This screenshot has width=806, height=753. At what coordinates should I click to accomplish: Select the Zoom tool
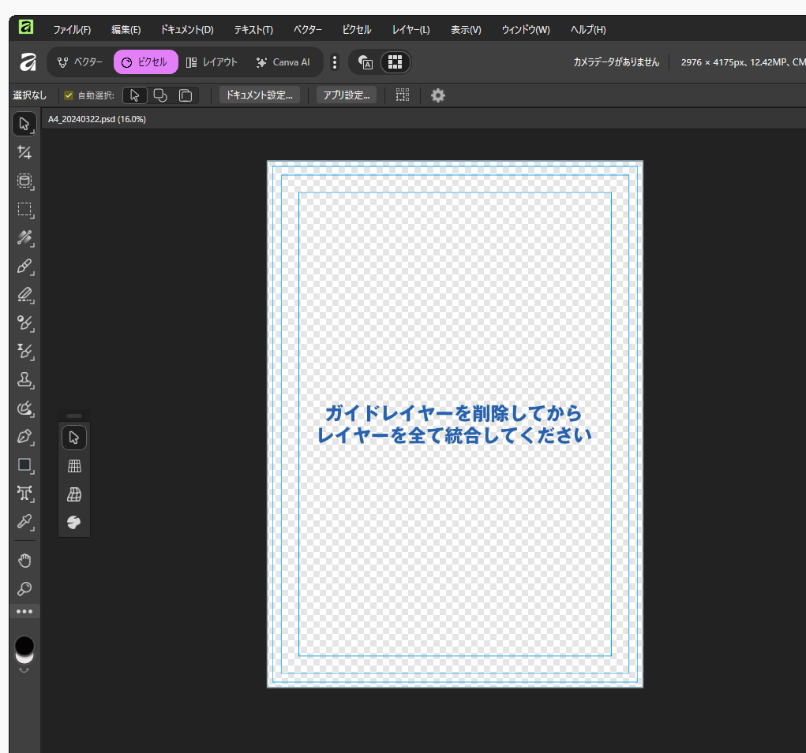[24, 589]
